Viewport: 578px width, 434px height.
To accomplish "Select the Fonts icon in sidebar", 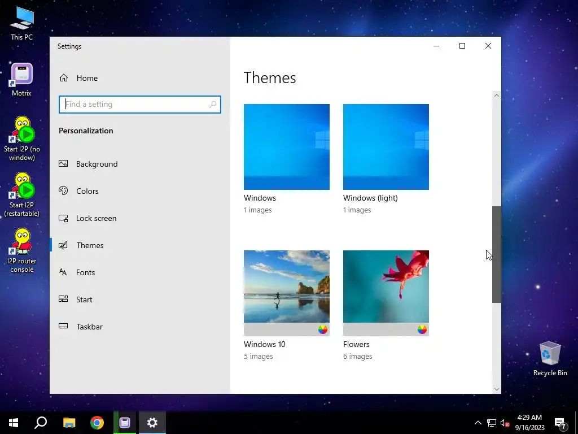I will (x=63, y=272).
